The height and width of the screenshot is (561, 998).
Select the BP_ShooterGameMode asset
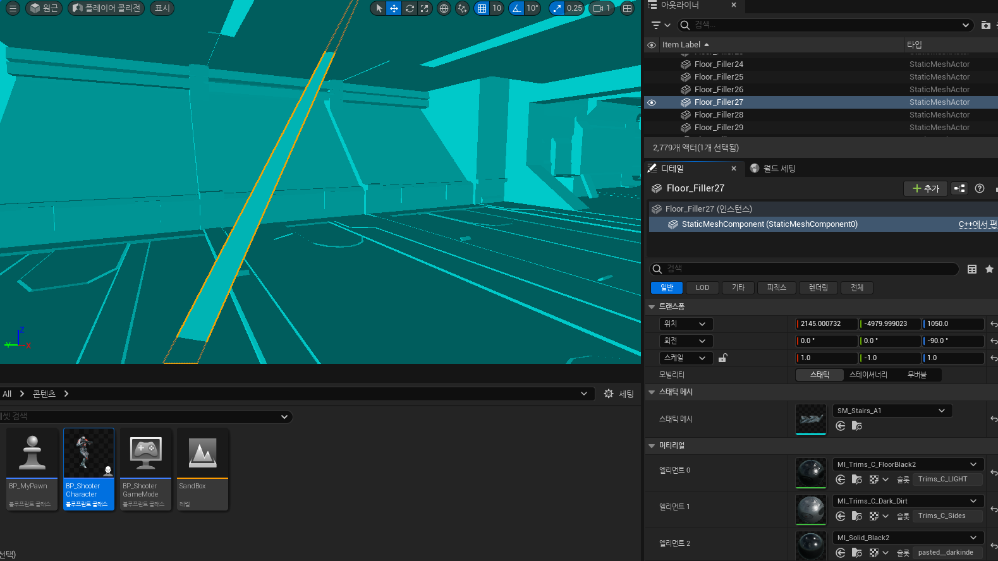(146, 469)
